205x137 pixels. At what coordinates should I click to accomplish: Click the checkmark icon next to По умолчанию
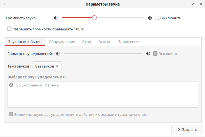(11, 85)
